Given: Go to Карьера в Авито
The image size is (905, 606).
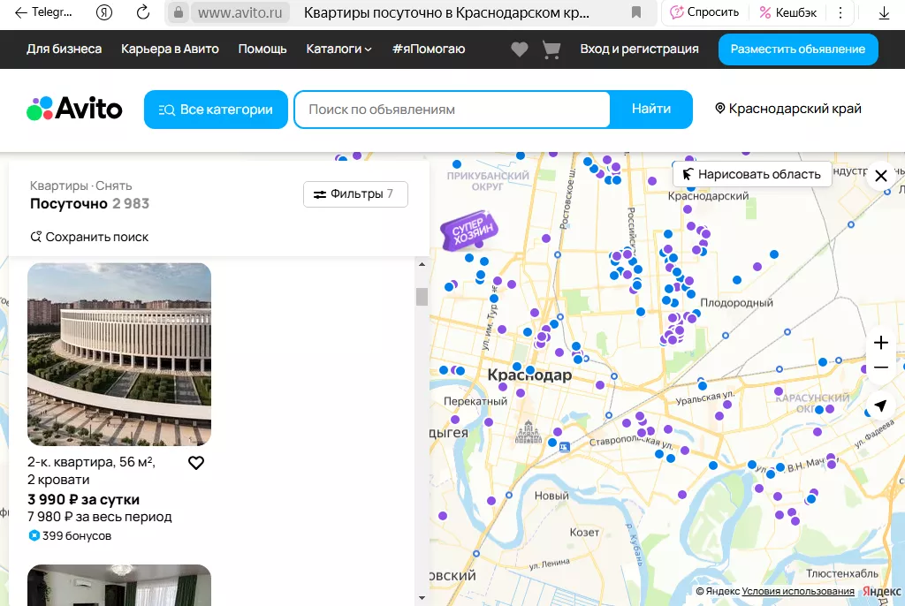Looking at the screenshot, I should [170, 49].
